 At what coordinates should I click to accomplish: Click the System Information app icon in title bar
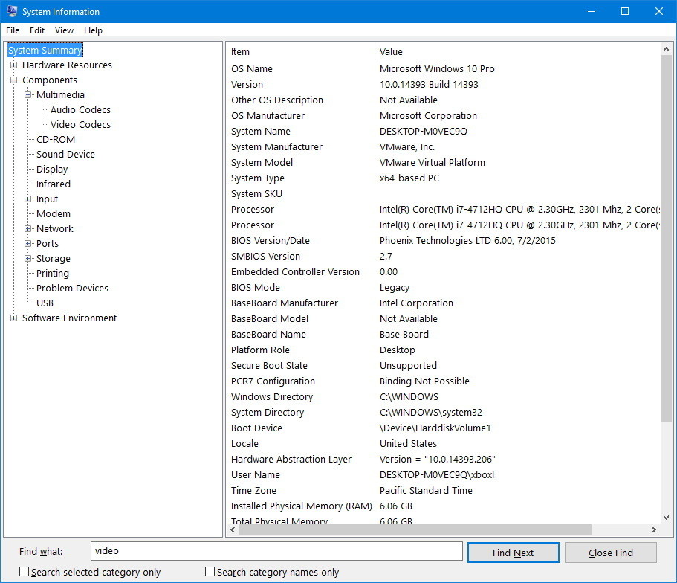(x=12, y=12)
